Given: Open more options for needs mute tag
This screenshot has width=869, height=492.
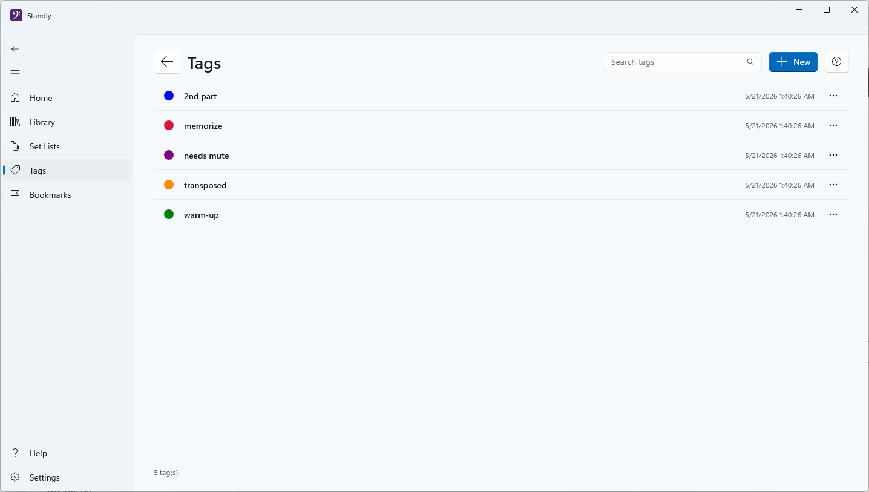Looking at the screenshot, I should pos(833,155).
